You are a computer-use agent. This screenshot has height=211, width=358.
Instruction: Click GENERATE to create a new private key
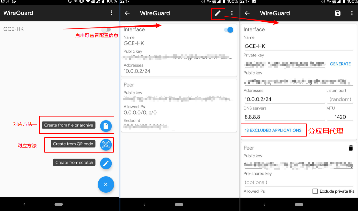click(340, 64)
